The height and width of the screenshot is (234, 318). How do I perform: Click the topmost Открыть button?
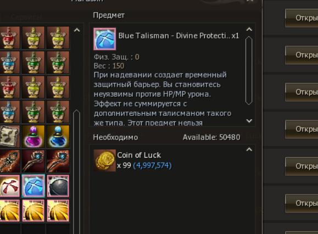pyautogui.click(x=302, y=18)
